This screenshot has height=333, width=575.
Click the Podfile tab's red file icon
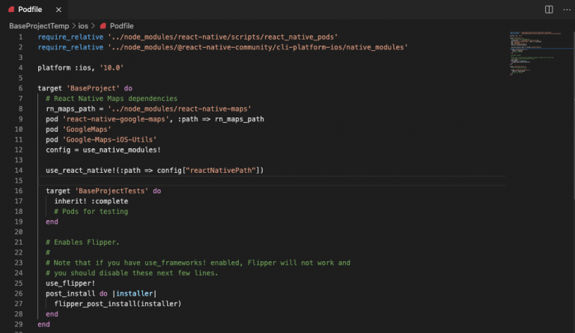(x=11, y=10)
